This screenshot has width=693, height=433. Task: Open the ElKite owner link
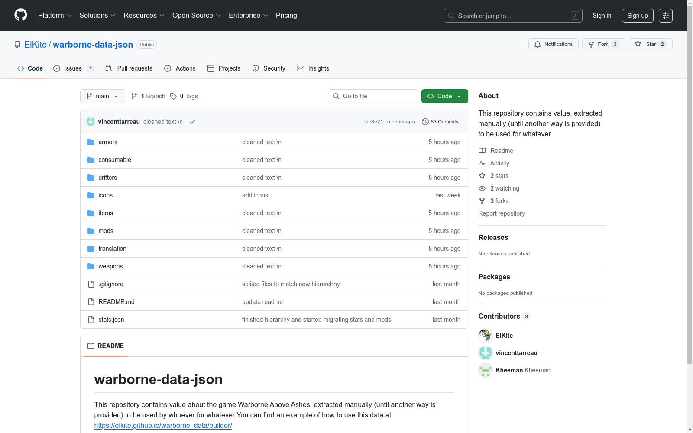click(36, 45)
